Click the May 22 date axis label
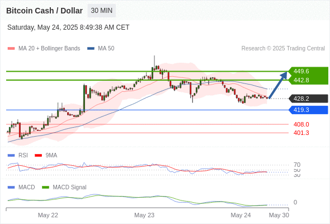330x224 pixels. pos(48,215)
